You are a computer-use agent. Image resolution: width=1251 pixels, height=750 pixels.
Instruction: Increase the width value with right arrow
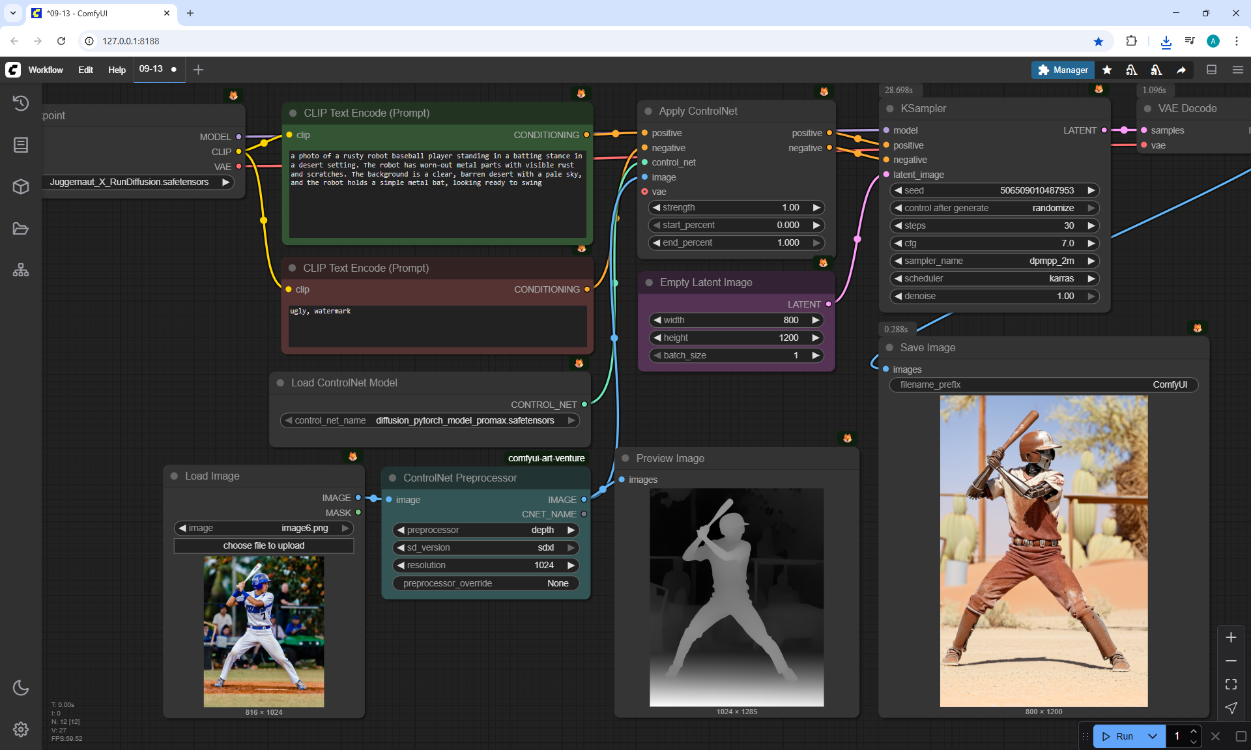coord(815,320)
